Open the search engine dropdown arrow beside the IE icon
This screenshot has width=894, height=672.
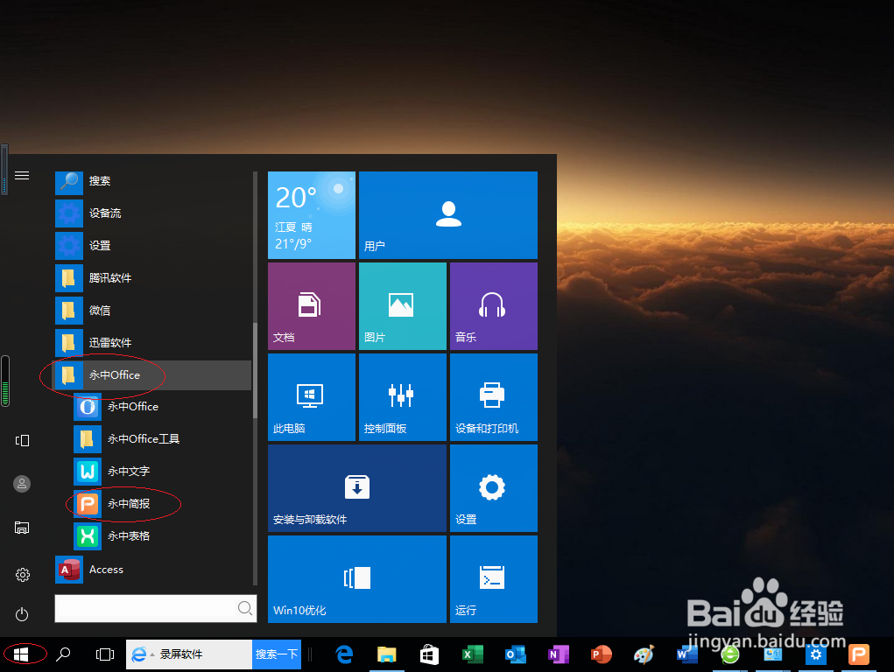coord(152,654)
